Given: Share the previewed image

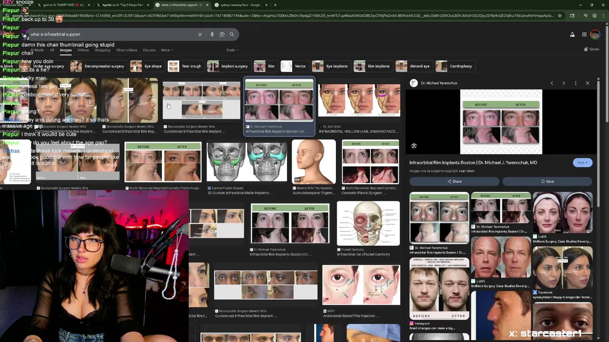Looking at the screenshot, I should click(x=454, y=181).
